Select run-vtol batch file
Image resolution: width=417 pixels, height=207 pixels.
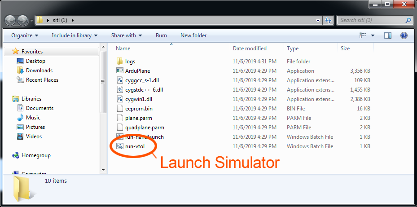[x=135, y=146]
